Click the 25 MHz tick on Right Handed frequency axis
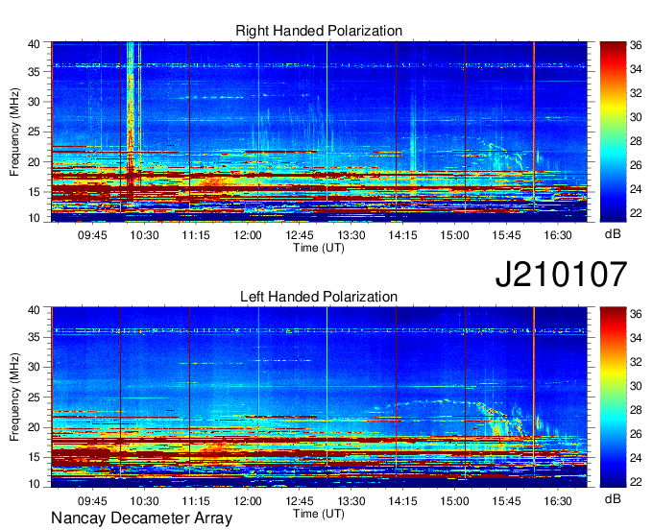The width and height of the screenshot is (653, 530). (34, 132)
